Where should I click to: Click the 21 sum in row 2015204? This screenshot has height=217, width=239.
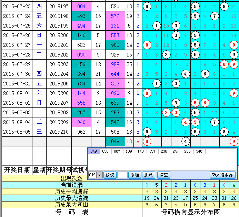click(98, 74)
